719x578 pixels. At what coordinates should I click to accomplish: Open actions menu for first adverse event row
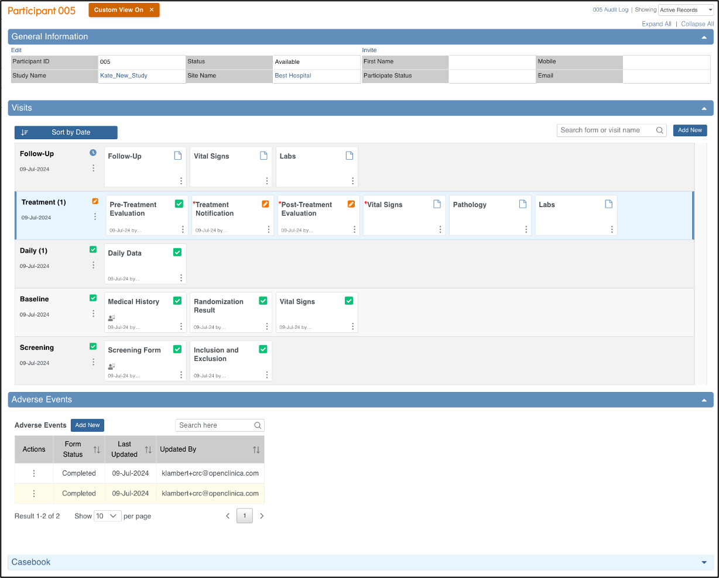click(34, 473)
